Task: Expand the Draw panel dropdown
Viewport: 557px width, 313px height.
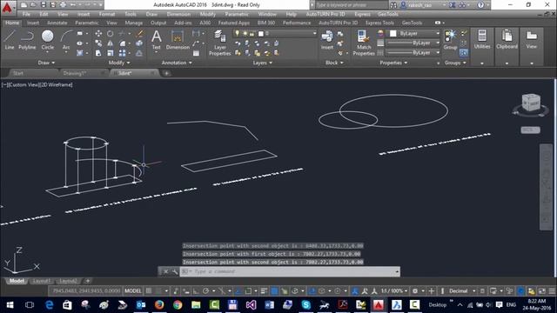Action: click(x=46, y=63)
